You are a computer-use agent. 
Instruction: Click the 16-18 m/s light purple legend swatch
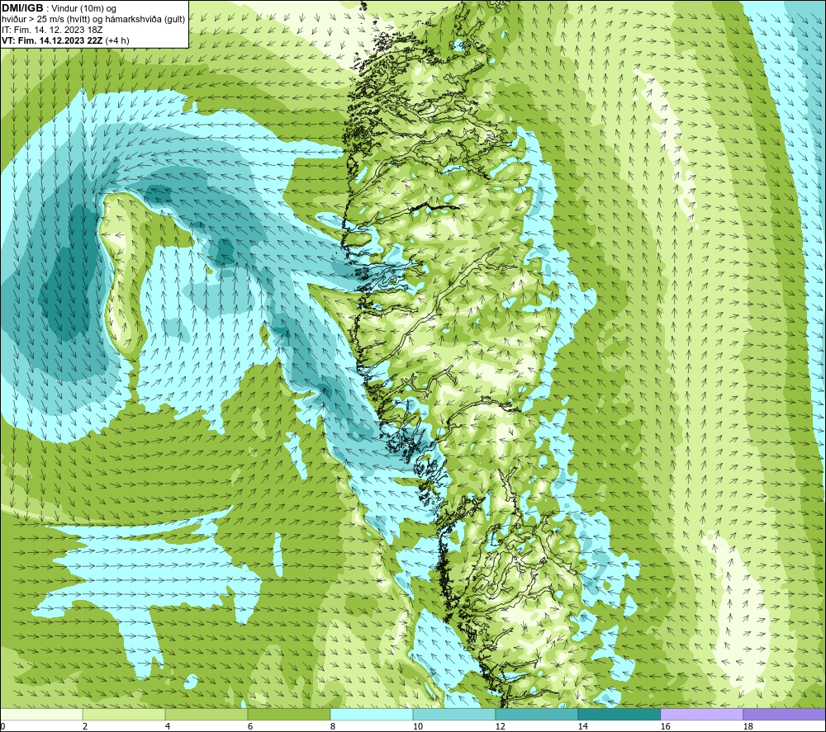[701, 715]
